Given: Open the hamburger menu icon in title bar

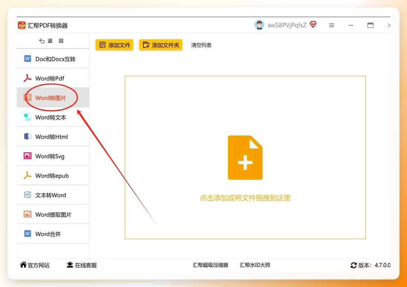Looking at the screenshot, I should [x=332, y=25].
